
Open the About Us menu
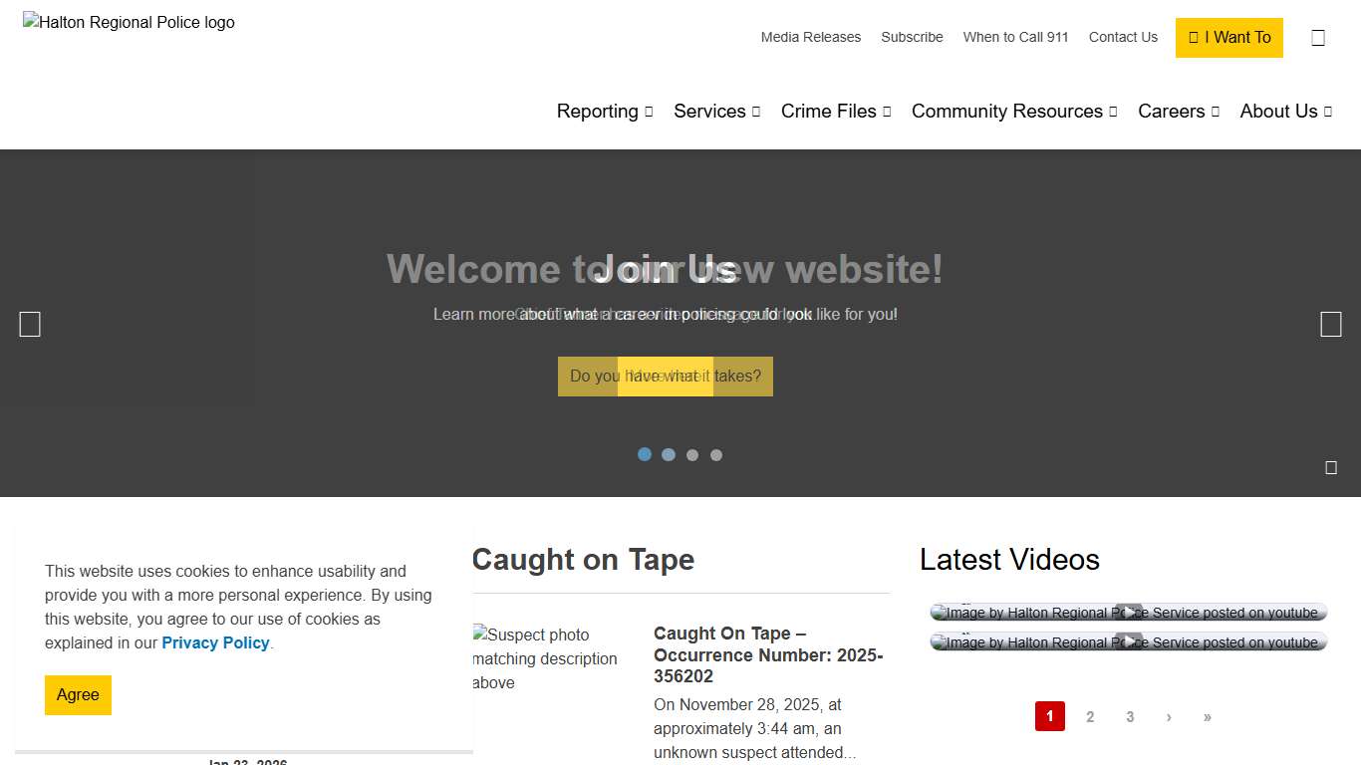click(1285, 112)
